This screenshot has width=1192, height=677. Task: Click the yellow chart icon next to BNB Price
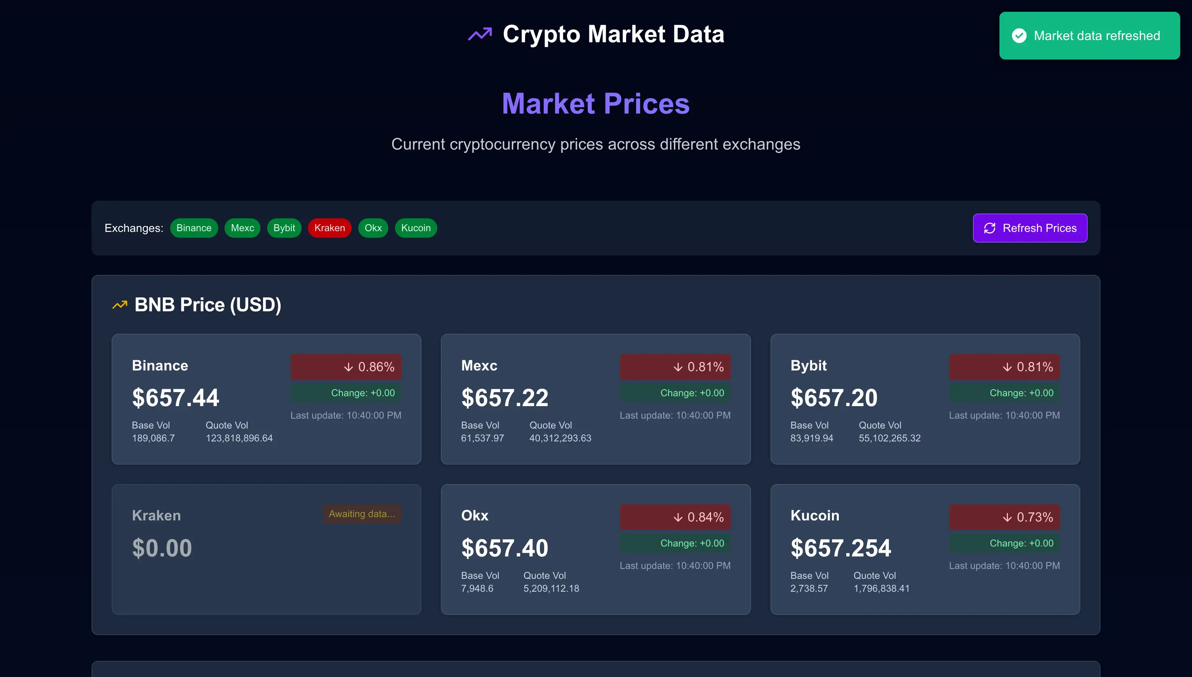pyautogui.click(x=120, y=305)
